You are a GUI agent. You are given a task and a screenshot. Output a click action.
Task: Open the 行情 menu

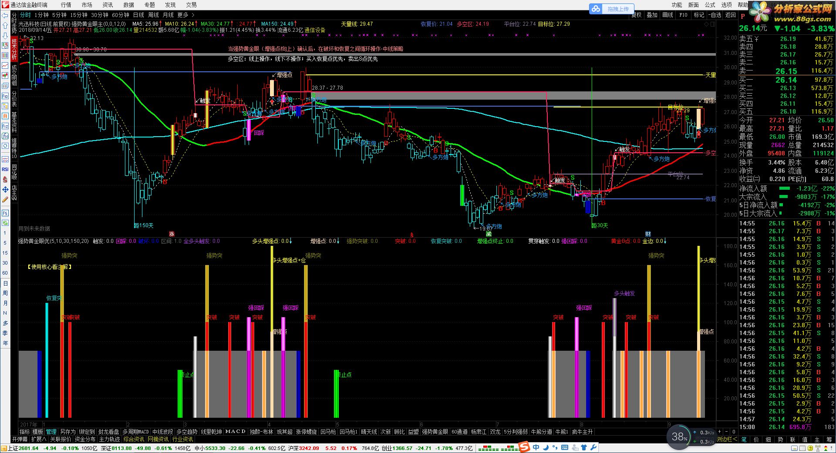(66, 5)
